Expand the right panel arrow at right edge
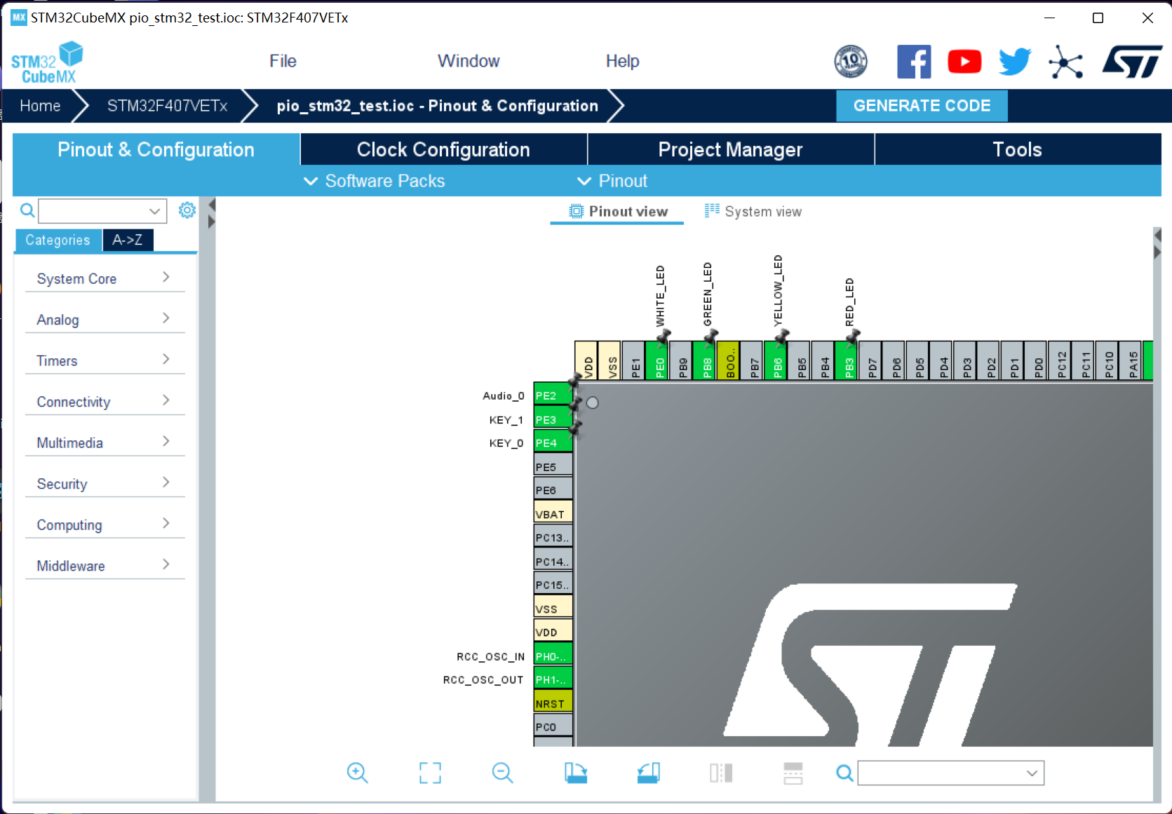 point(1157,252)
